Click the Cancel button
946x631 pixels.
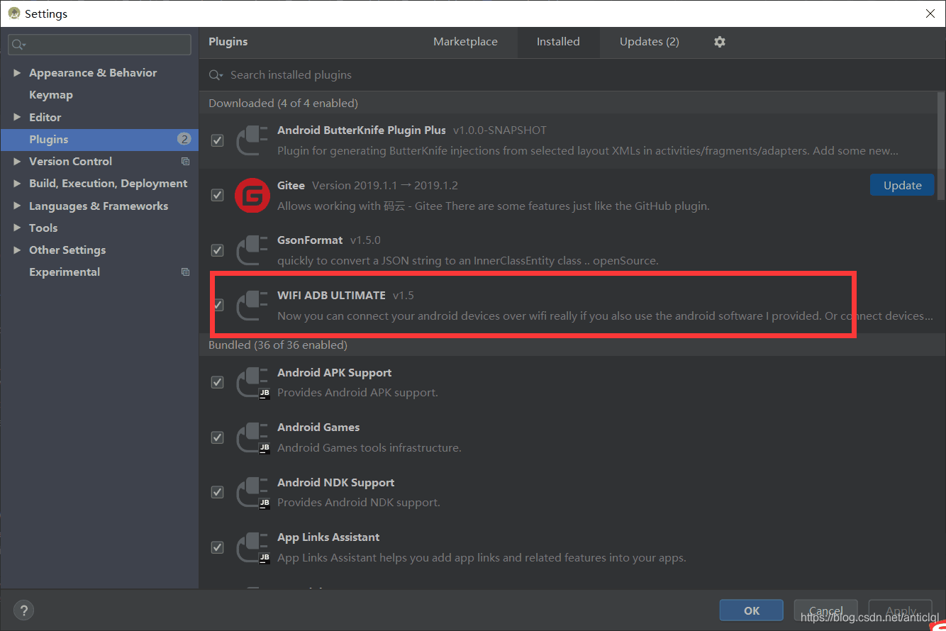pos(826,610)
